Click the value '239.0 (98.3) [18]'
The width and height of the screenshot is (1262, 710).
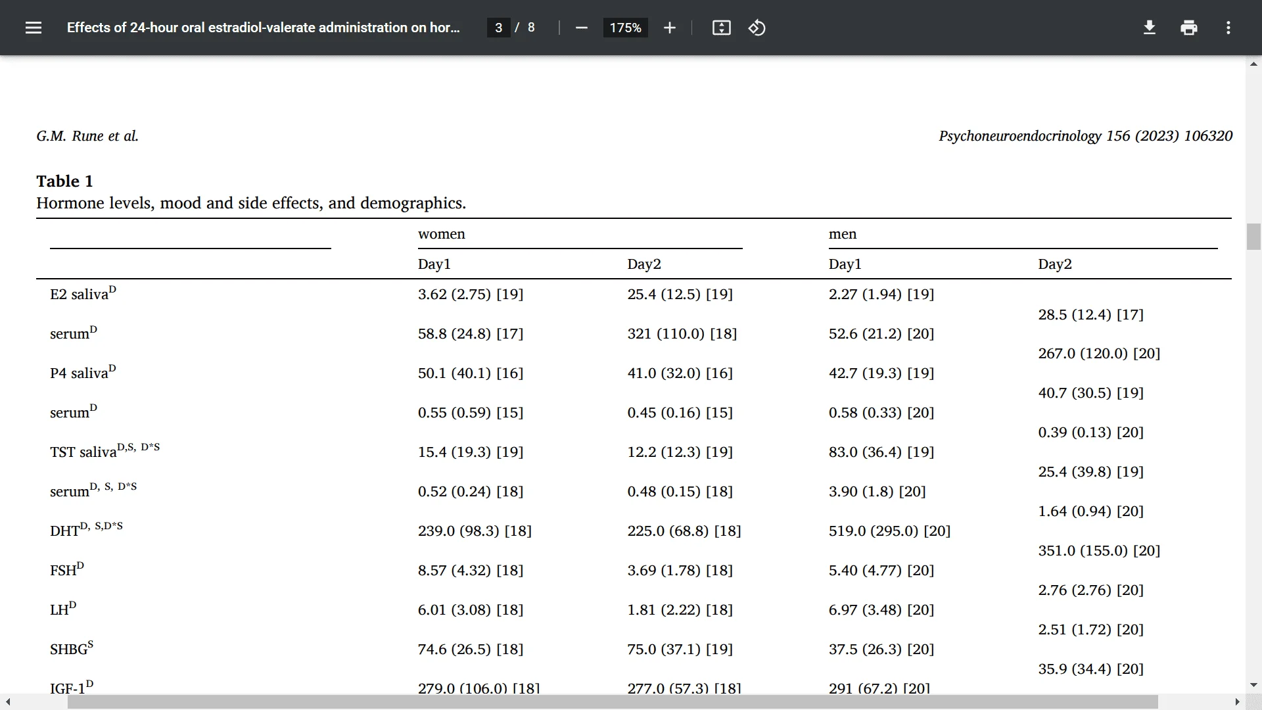coord(475,531)
